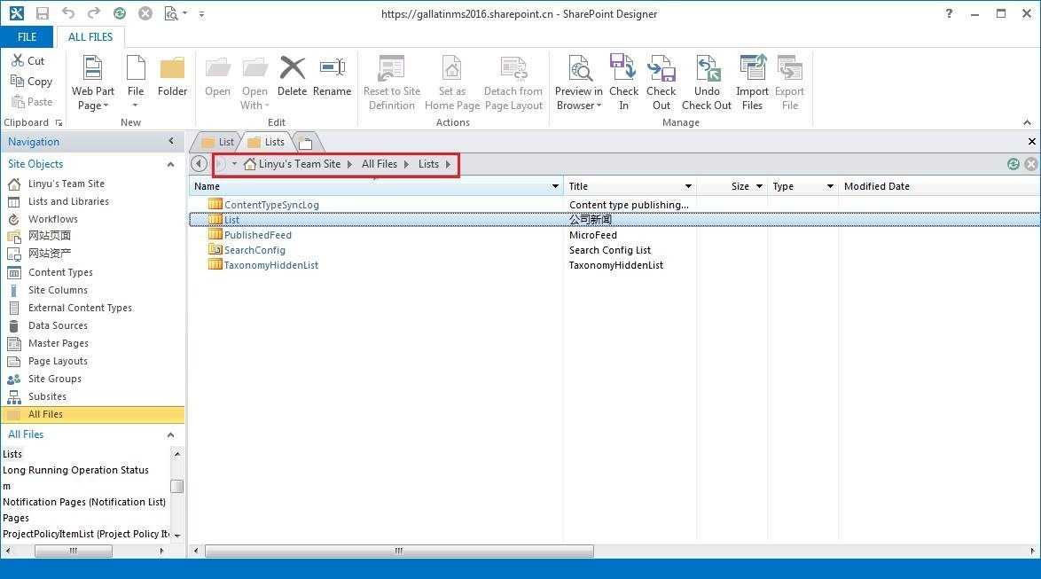Screen dimensions: 1041x579
Task: Select All Files in Site Objects
Action: [93, 414]
